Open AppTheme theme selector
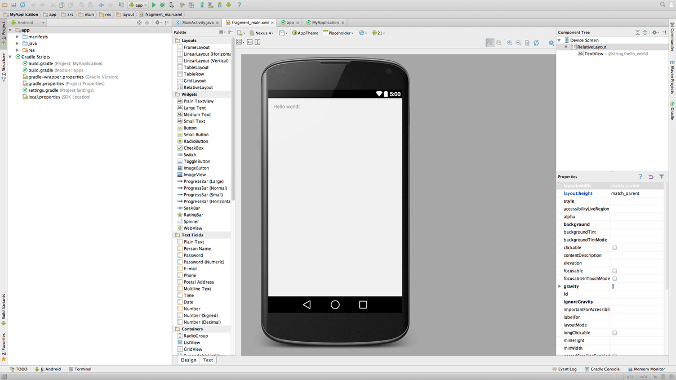676x380 pixels. (305, 33)
